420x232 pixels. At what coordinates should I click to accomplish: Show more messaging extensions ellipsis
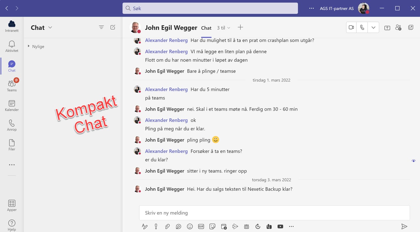pyautogui.click(x=291, y=226)
